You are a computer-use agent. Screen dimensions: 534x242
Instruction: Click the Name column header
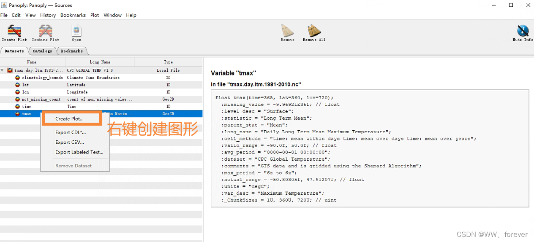(x=33, y=62)
